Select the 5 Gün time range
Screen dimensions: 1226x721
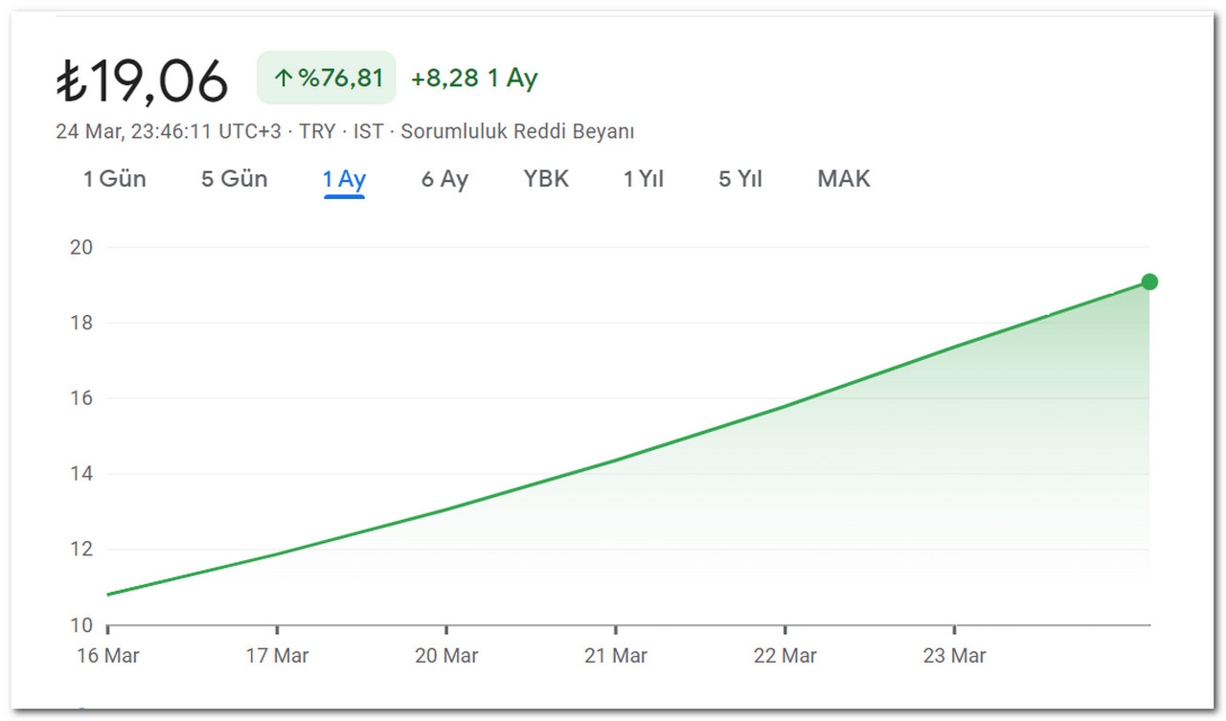pyautogui.click(x=235, y=179)
